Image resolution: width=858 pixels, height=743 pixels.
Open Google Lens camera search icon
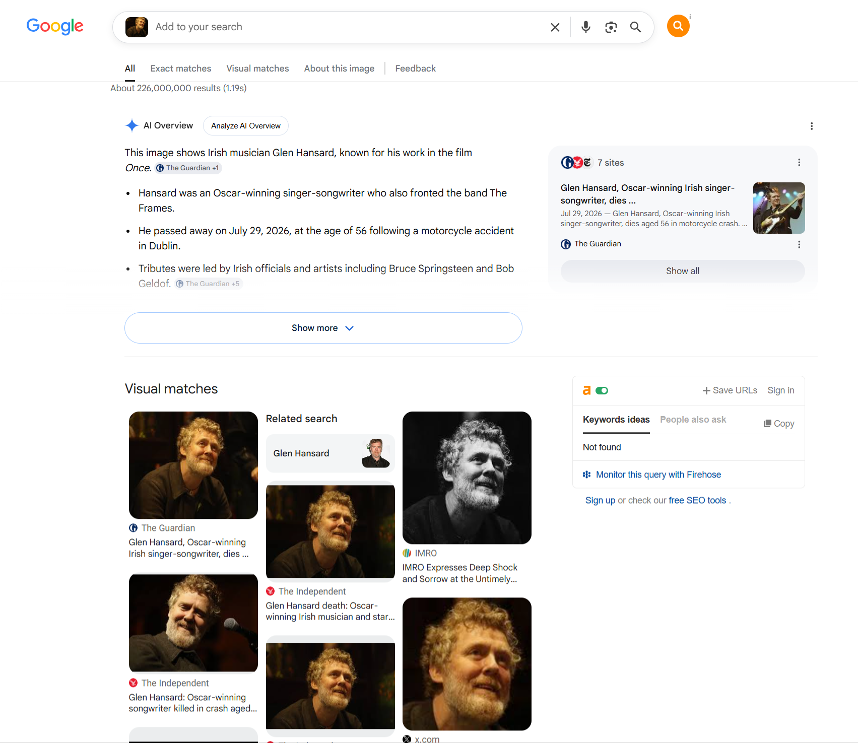(611, 27)
